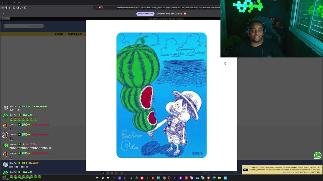Open the WhatsApp chat floating button
Image resolution: width=323 pixels, height=181 pixels.
coord(318,155)
